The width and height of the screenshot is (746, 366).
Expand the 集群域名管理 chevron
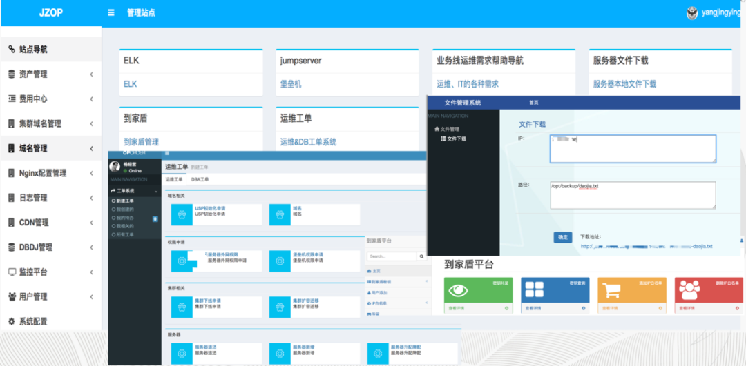(x=91, y=124)
